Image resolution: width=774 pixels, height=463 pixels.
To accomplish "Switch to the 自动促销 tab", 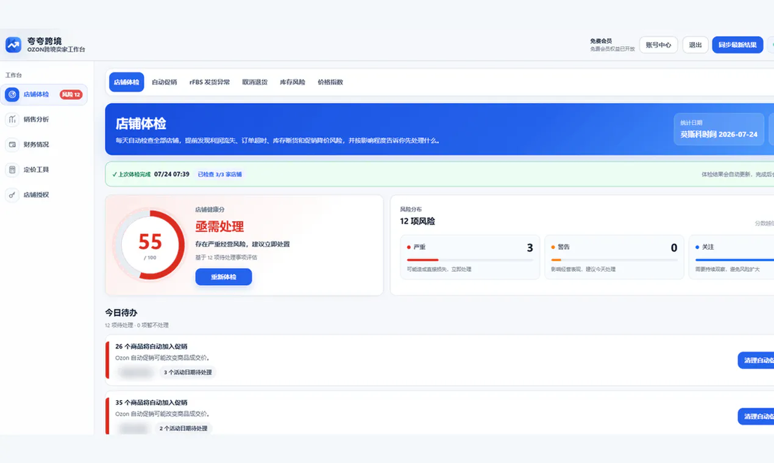I will point(165,82).
